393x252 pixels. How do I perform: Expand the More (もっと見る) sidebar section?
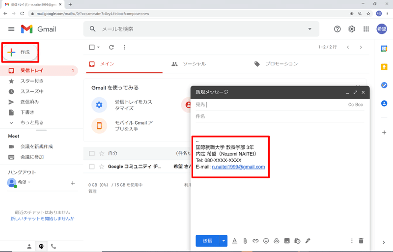point(32,123)
